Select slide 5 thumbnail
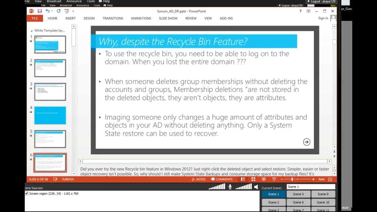Screen dimensions: 377x212 [x=50, y=139]
